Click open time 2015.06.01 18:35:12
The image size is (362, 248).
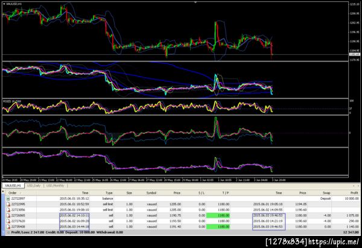coord(74,199)
